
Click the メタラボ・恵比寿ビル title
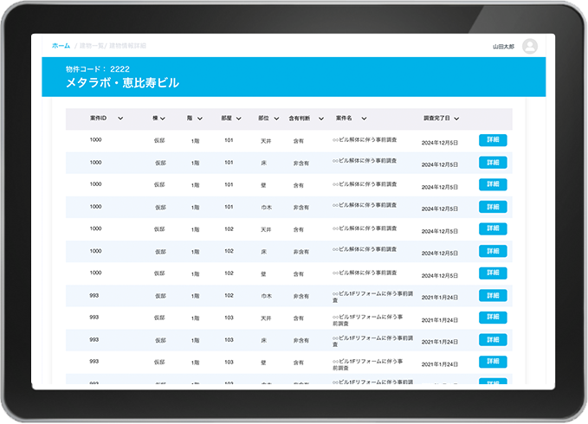[122, 83]
